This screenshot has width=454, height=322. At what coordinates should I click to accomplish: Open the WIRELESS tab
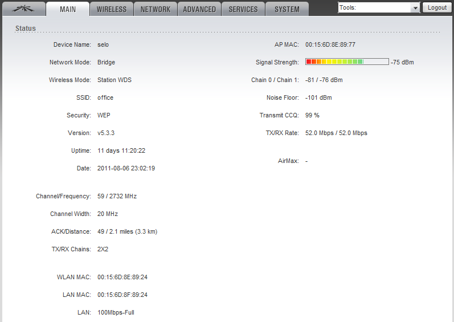coord(112,9)
